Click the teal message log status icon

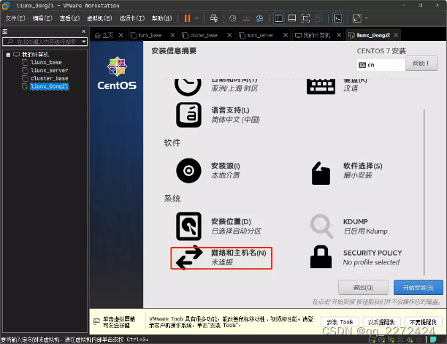(x=433, y=340)
